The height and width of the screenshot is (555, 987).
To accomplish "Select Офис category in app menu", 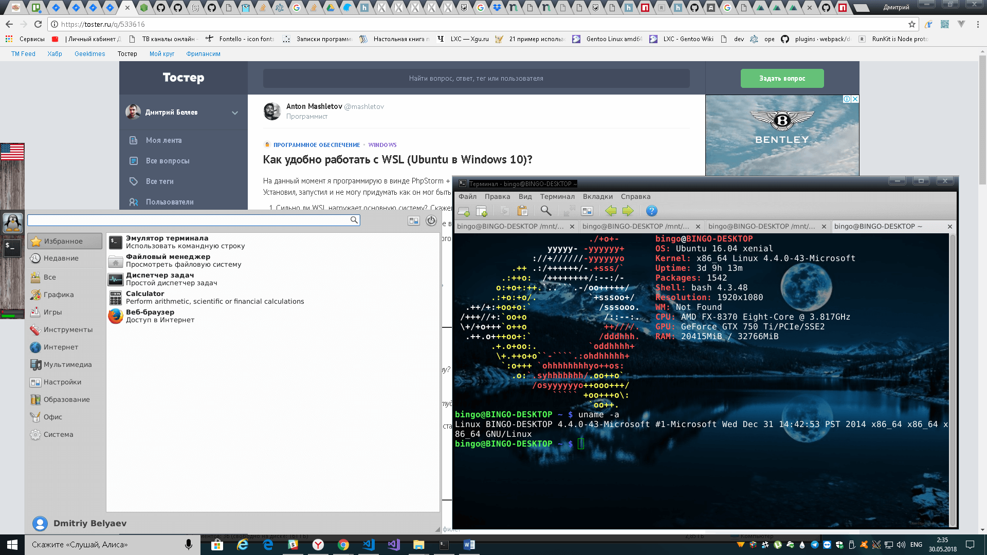I will [65, 417].
